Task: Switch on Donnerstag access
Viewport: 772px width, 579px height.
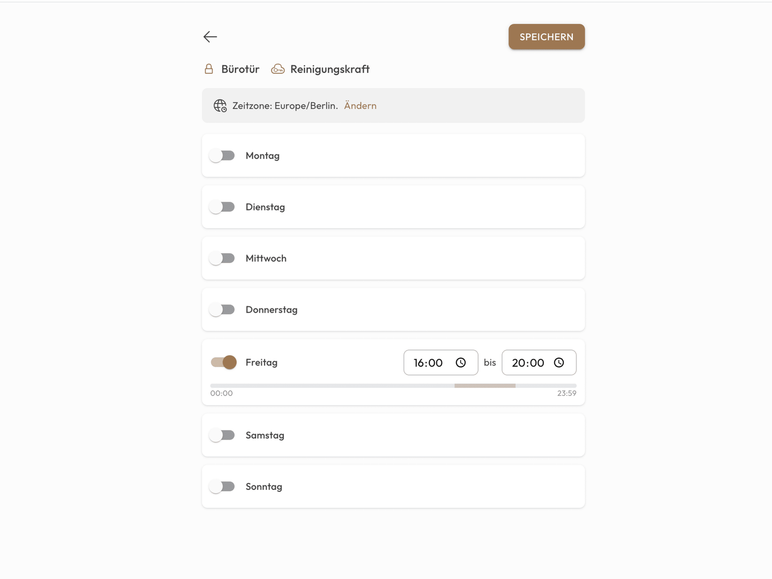Action: click(222, 310)
